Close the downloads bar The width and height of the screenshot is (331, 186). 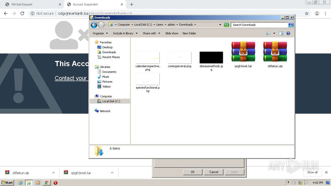coord(326,172)
